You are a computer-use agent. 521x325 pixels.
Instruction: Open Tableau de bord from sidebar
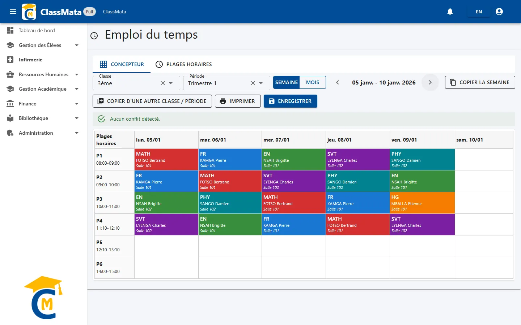tap(43, 30)
